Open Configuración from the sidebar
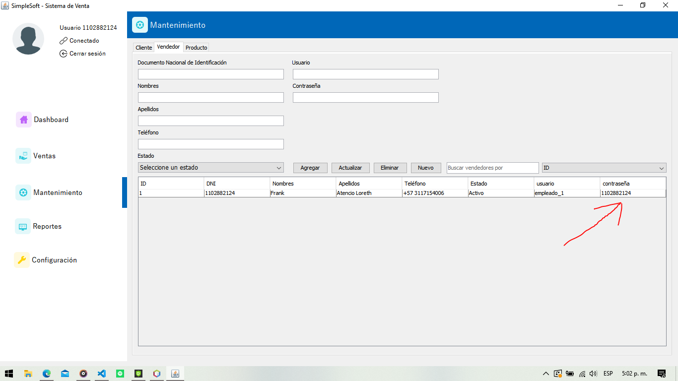678x381 pixels. coord(54,260)
